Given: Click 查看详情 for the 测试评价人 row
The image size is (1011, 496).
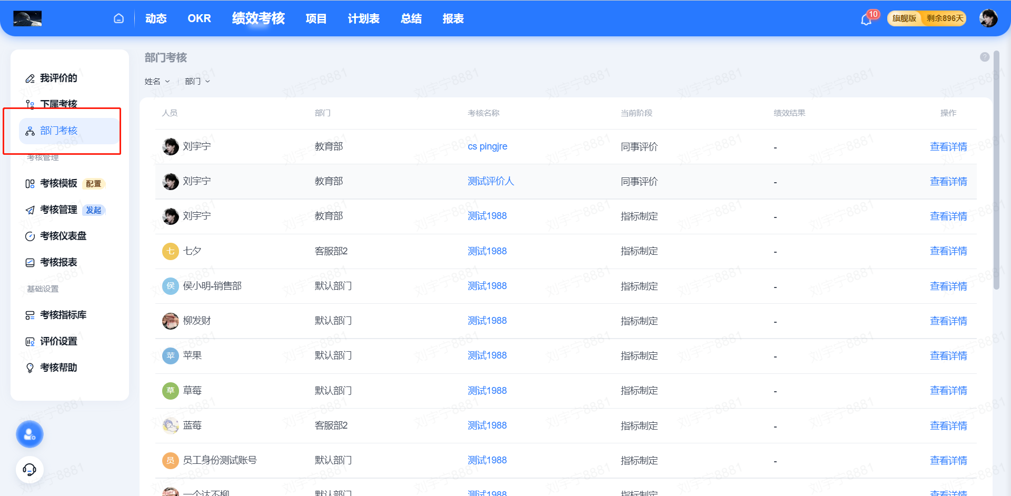Looking at the screenshot, I should [948, 181].
